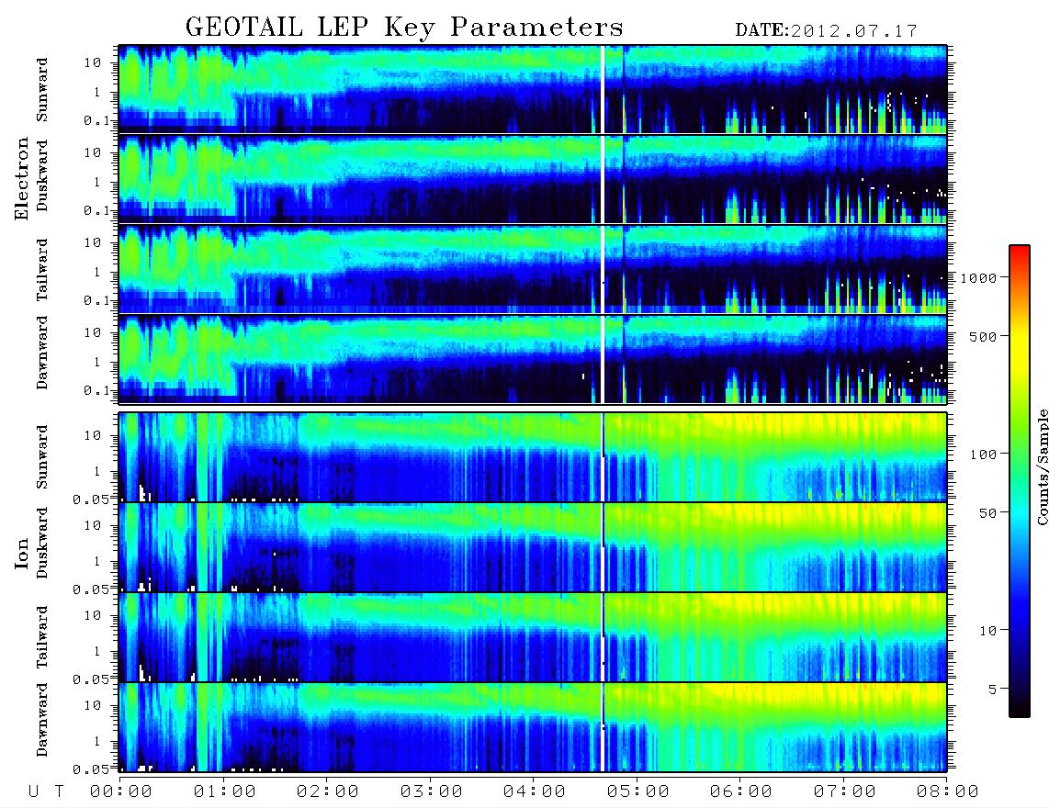Click the UT axis label
This screenshot has height=808, width=1049.
click(46, 792)
